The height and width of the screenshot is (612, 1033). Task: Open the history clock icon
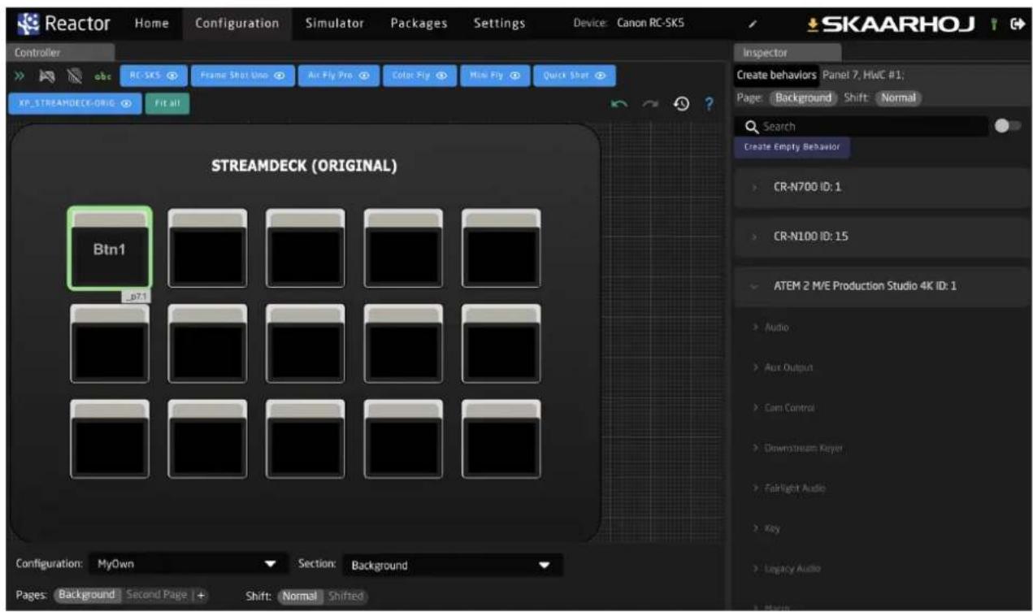coord(679,104)
